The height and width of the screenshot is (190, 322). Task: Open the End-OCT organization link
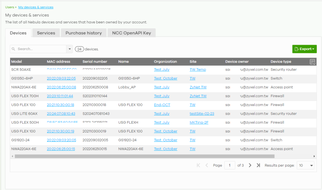pyautogui.click(x=162, y=105)
